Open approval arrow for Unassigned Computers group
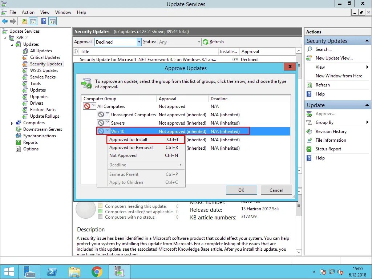The height and width of the screenshot is (279, 372). point(108,114)
